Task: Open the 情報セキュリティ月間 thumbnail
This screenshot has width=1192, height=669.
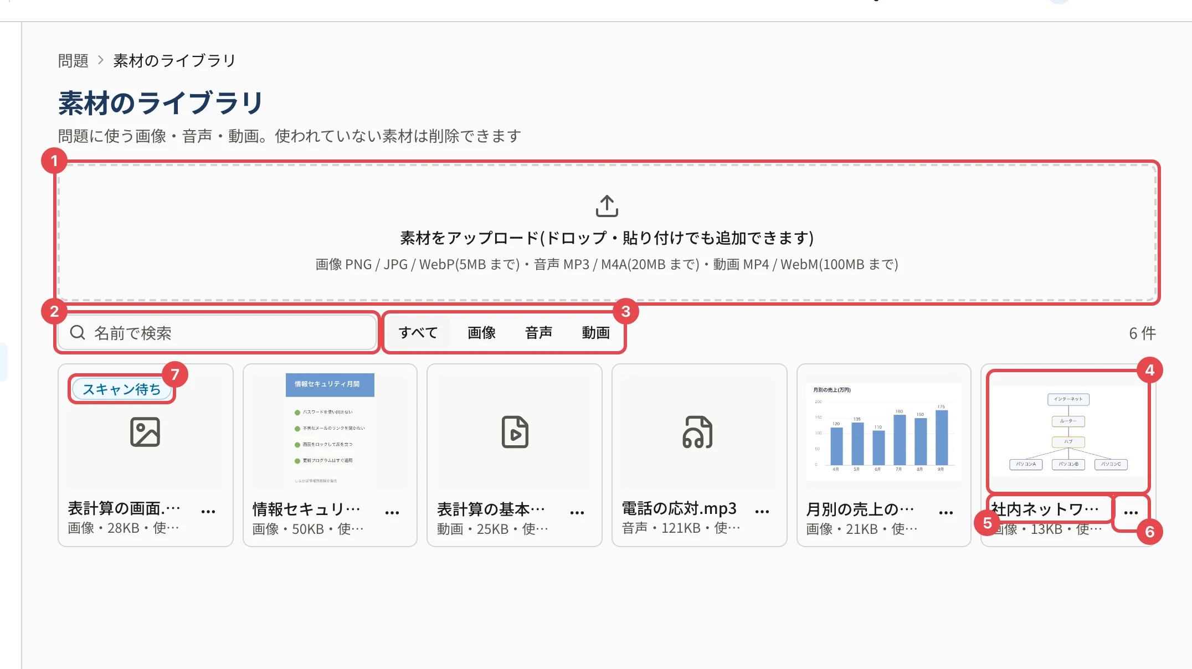Action: [330, 432]
